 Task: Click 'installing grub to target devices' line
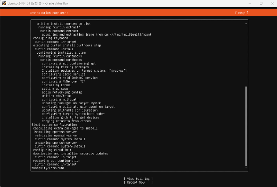71,117
